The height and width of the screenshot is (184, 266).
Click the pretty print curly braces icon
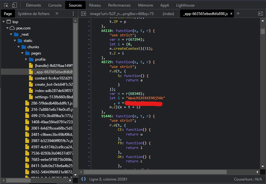(83, 179)
